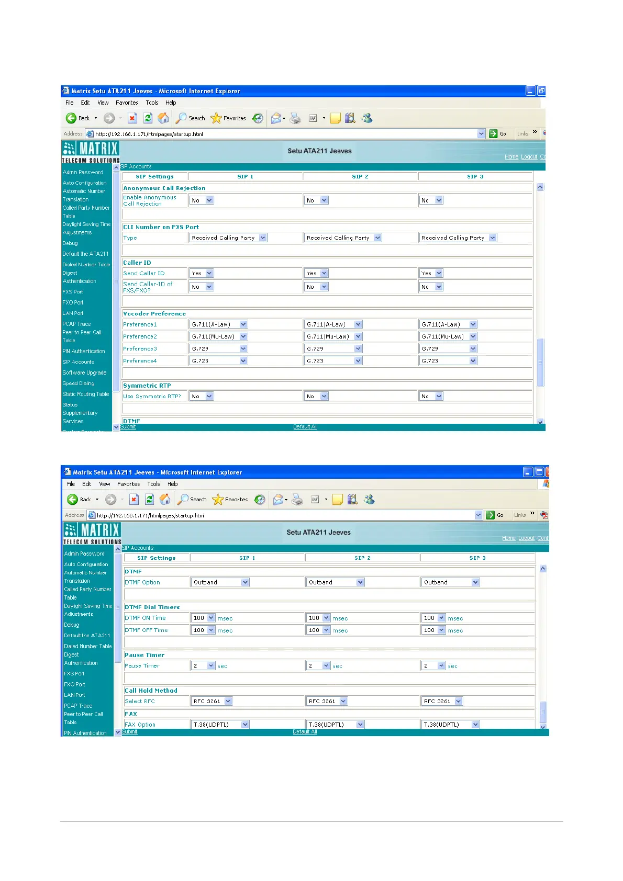This screenshot has width=623, height=881.
Task: Open the Favorites menu in the lower window
Action: [129, 484]
